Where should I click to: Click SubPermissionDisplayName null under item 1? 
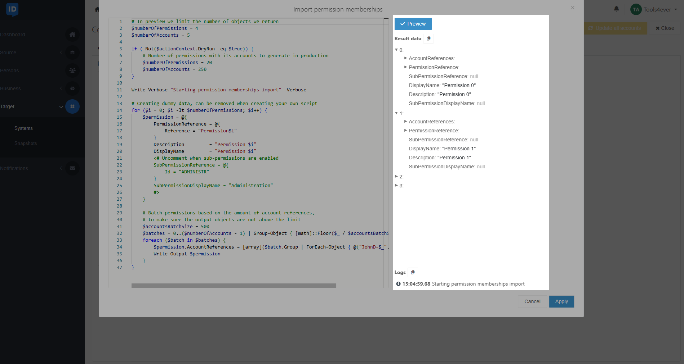pos(481,167)
